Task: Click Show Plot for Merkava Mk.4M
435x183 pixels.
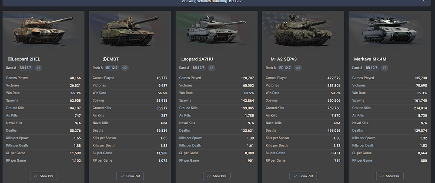Action: point(390,176)
